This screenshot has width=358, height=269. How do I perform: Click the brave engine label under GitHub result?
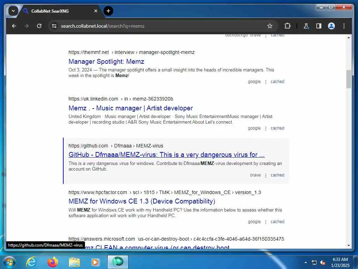[255, 175]
